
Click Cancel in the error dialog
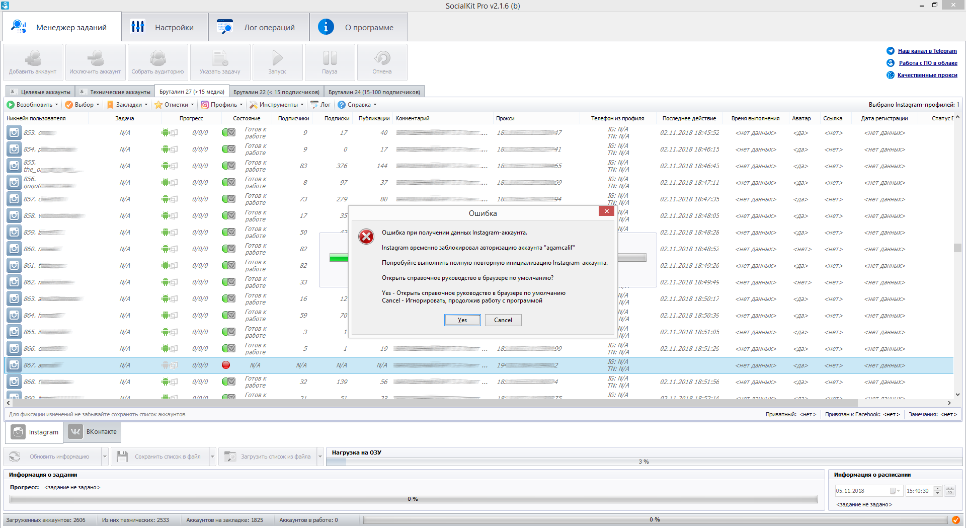pyautogui.click(x=503, y=320)
